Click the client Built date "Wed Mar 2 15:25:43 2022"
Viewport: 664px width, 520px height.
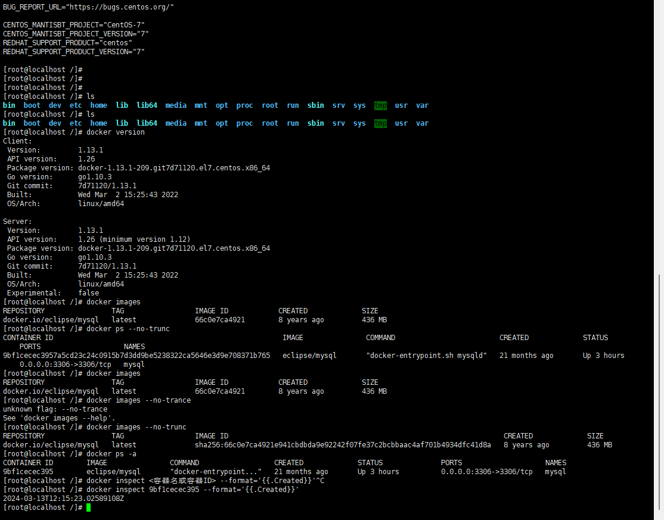tap(128, 195)
